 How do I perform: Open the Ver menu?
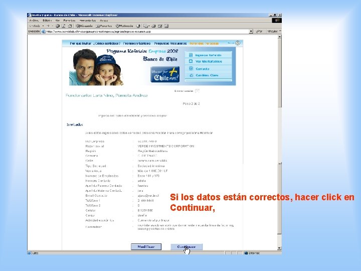[58, 21]
